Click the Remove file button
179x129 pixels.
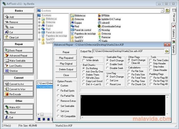point(19,22)
